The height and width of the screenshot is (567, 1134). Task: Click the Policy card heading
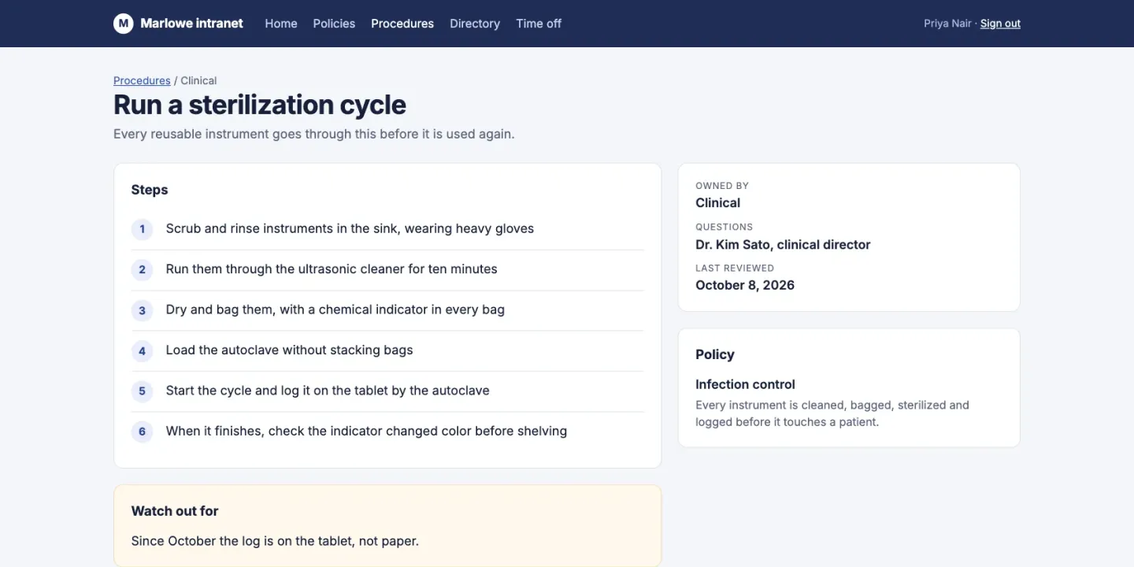pyautogui.click(x=715, y=354)
